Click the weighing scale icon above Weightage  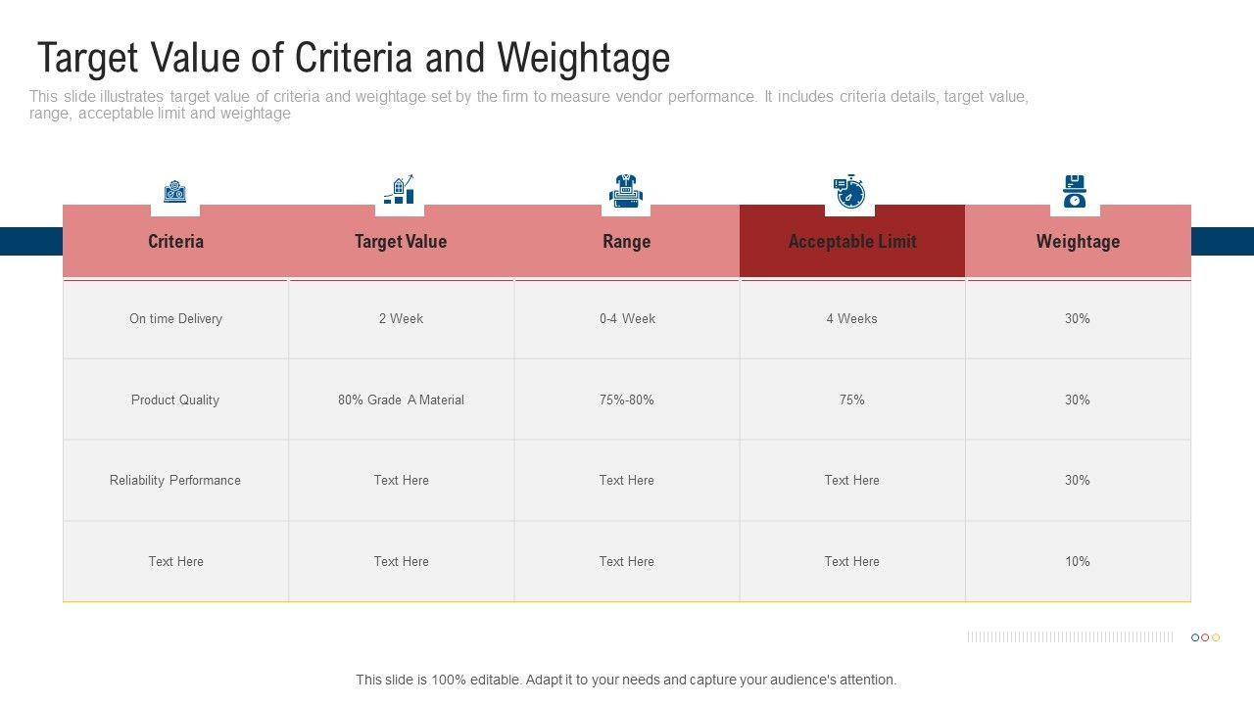[1075, 191]
